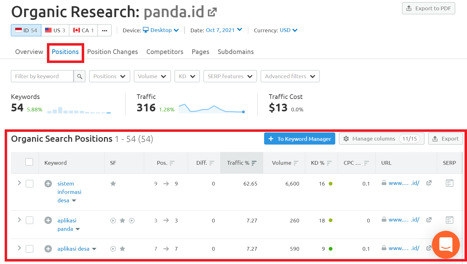Viewport: 467px width, 264px height.
Task: Open the Date Oct 7, 2021 dropdown
Action: (x=224, y=30)
